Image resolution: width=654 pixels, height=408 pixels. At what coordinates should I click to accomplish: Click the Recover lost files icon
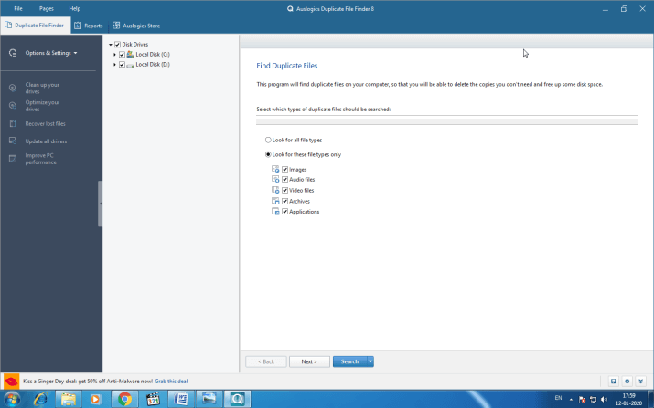[13, 123]
